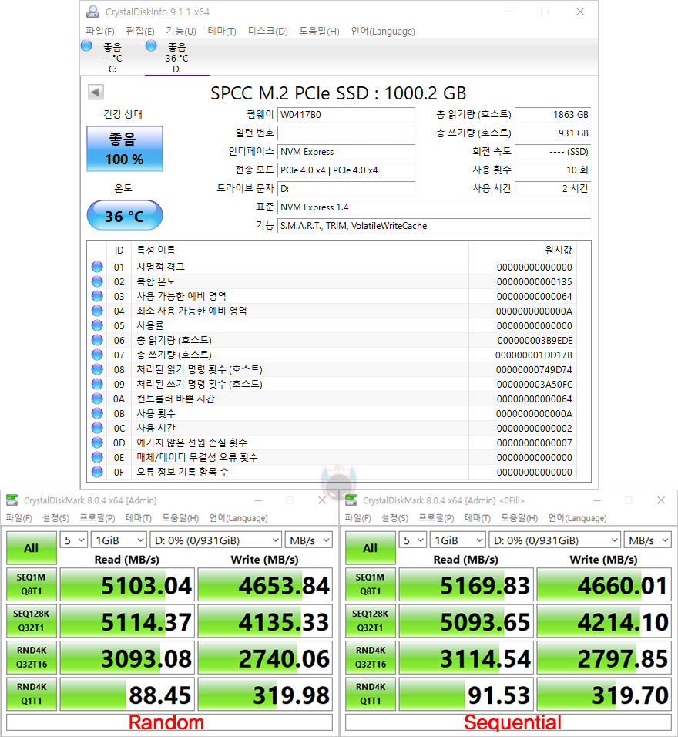Start RND4K Q32T16 test in left CrystalDiskMark
The width and height of the screenshot is (678, 737).
click(x=32, y=658)
